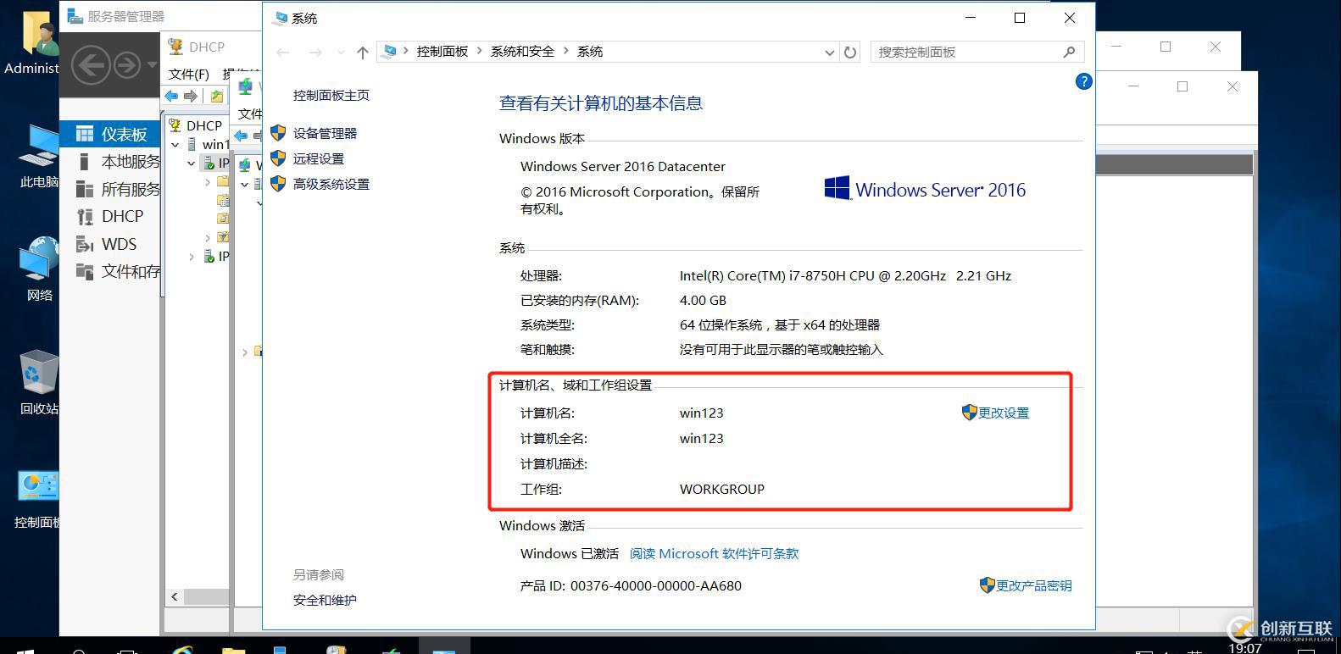Select DHCP role in Server Manager sidebar
Screen dimensions: 1341x654
pos(110,216)
